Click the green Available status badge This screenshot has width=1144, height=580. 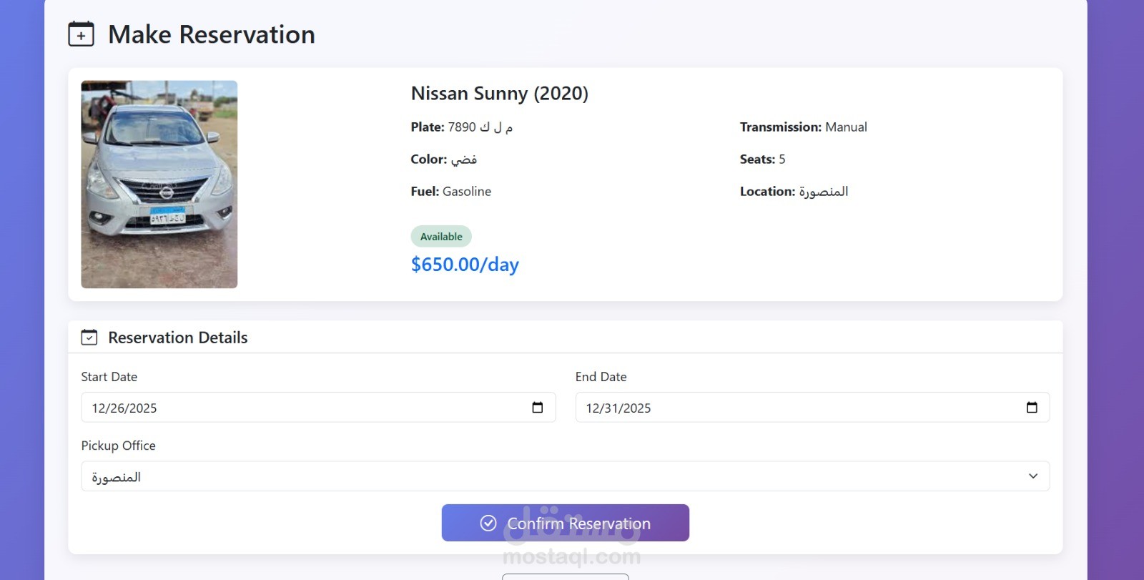coord(441,237)
